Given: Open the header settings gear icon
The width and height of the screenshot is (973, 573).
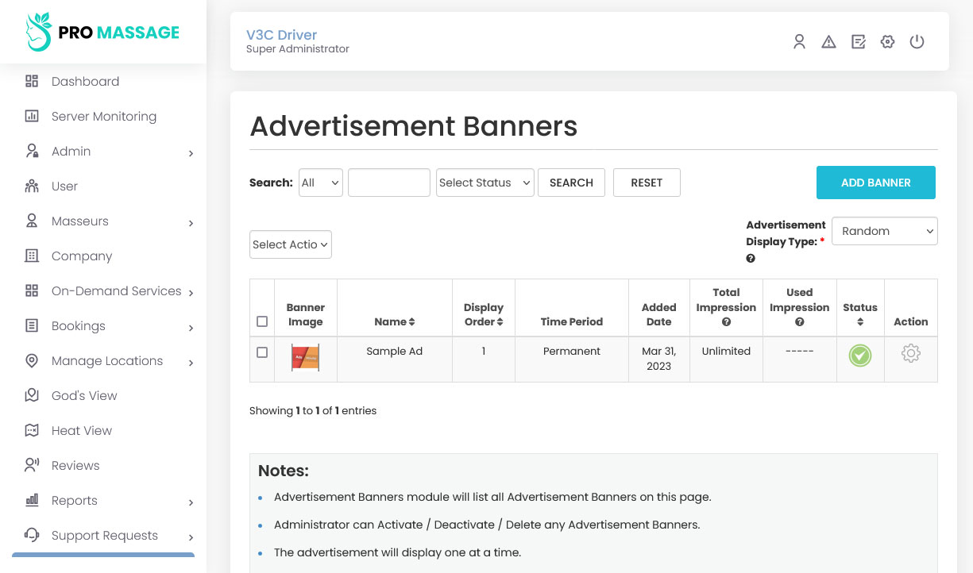Looking at the screenshot, I should [887, 42].
